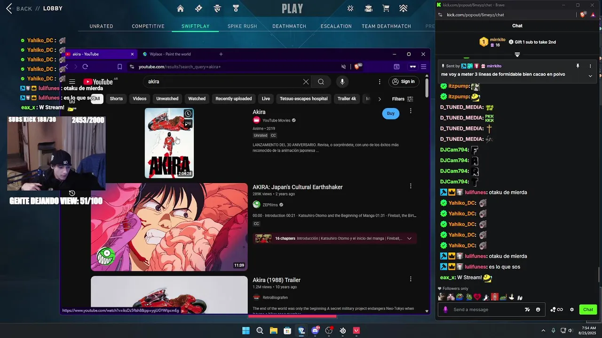
Task: Open Valorant premier chevrons icon
Action: click(x=404, y=8)
